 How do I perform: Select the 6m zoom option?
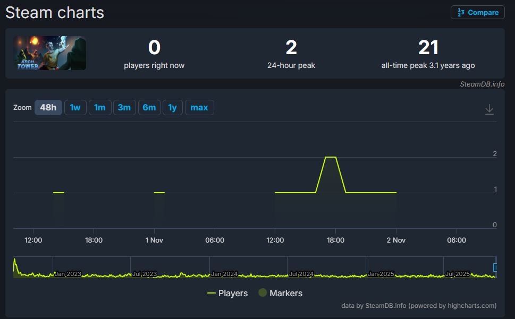(149, 108)
